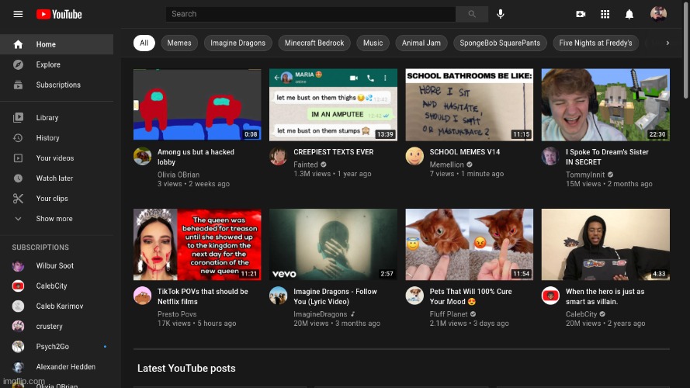Click the Latest YouTube posts heading
The height and width of the screenshot is (388, 690).
click(186, 368)
